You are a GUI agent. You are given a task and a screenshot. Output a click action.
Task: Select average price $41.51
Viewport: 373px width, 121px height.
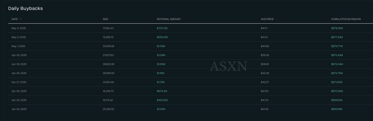tap(264, 37)
